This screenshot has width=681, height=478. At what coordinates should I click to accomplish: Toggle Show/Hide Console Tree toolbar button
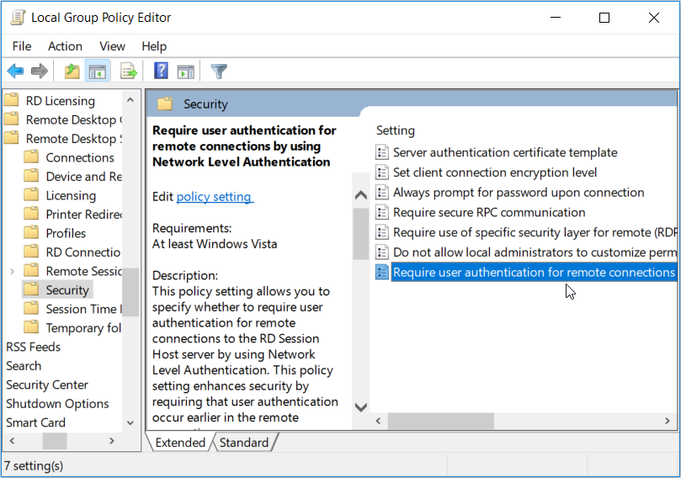[97, 72]
